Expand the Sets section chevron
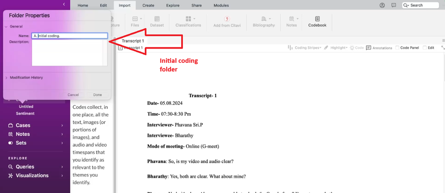 point(62,143)
